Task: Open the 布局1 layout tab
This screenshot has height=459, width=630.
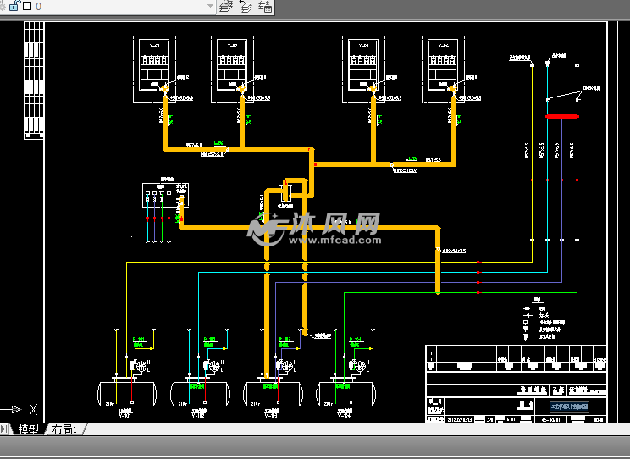Action: (64, 429)
